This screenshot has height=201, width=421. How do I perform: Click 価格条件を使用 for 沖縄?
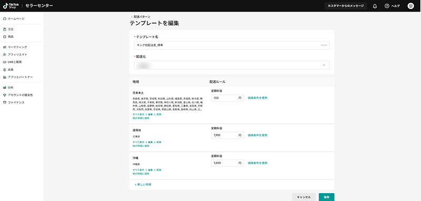tap(257, 163)
